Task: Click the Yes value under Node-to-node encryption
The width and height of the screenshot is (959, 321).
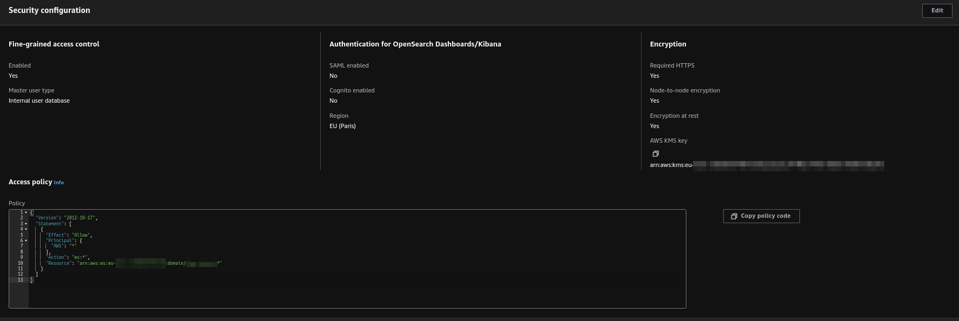Action: (x=654, y=101)
